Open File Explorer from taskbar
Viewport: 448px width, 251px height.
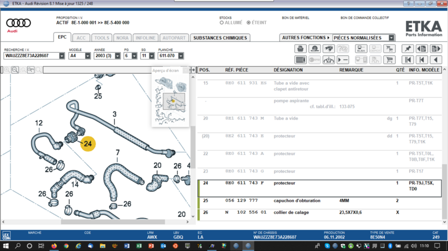pos(103,246)
